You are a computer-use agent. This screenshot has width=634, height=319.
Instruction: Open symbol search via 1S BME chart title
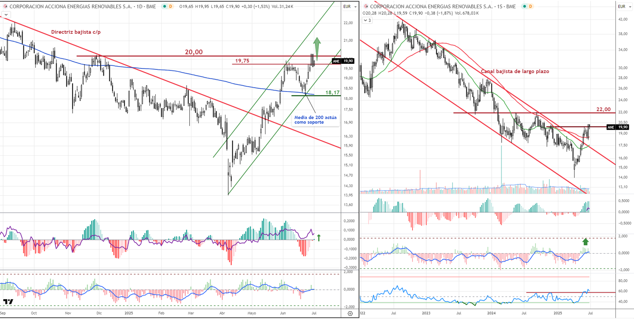[443, 6]
